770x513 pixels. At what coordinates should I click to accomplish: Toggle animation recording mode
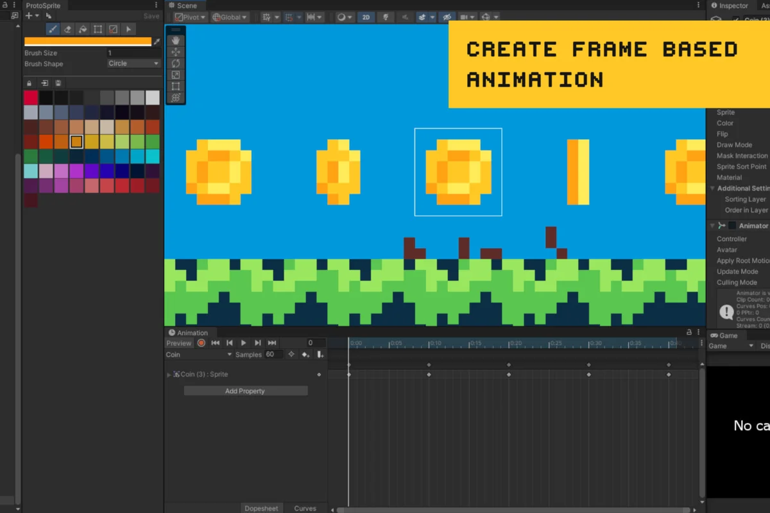[201, 343]
